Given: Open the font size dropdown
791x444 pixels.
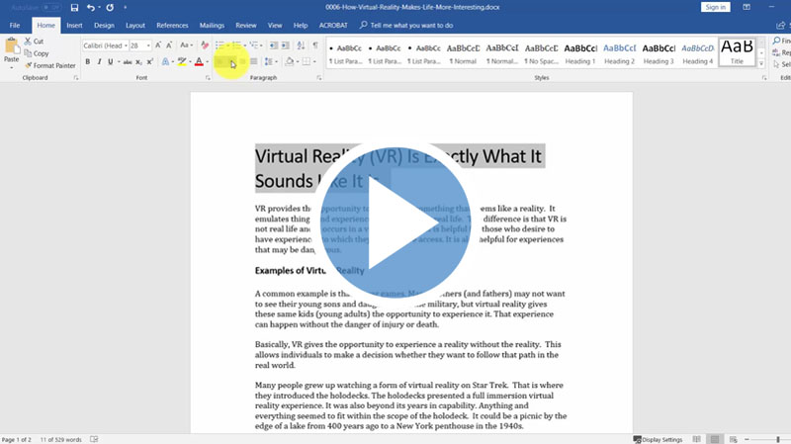Looking at the screenshot, I should [x=148, y=45].
